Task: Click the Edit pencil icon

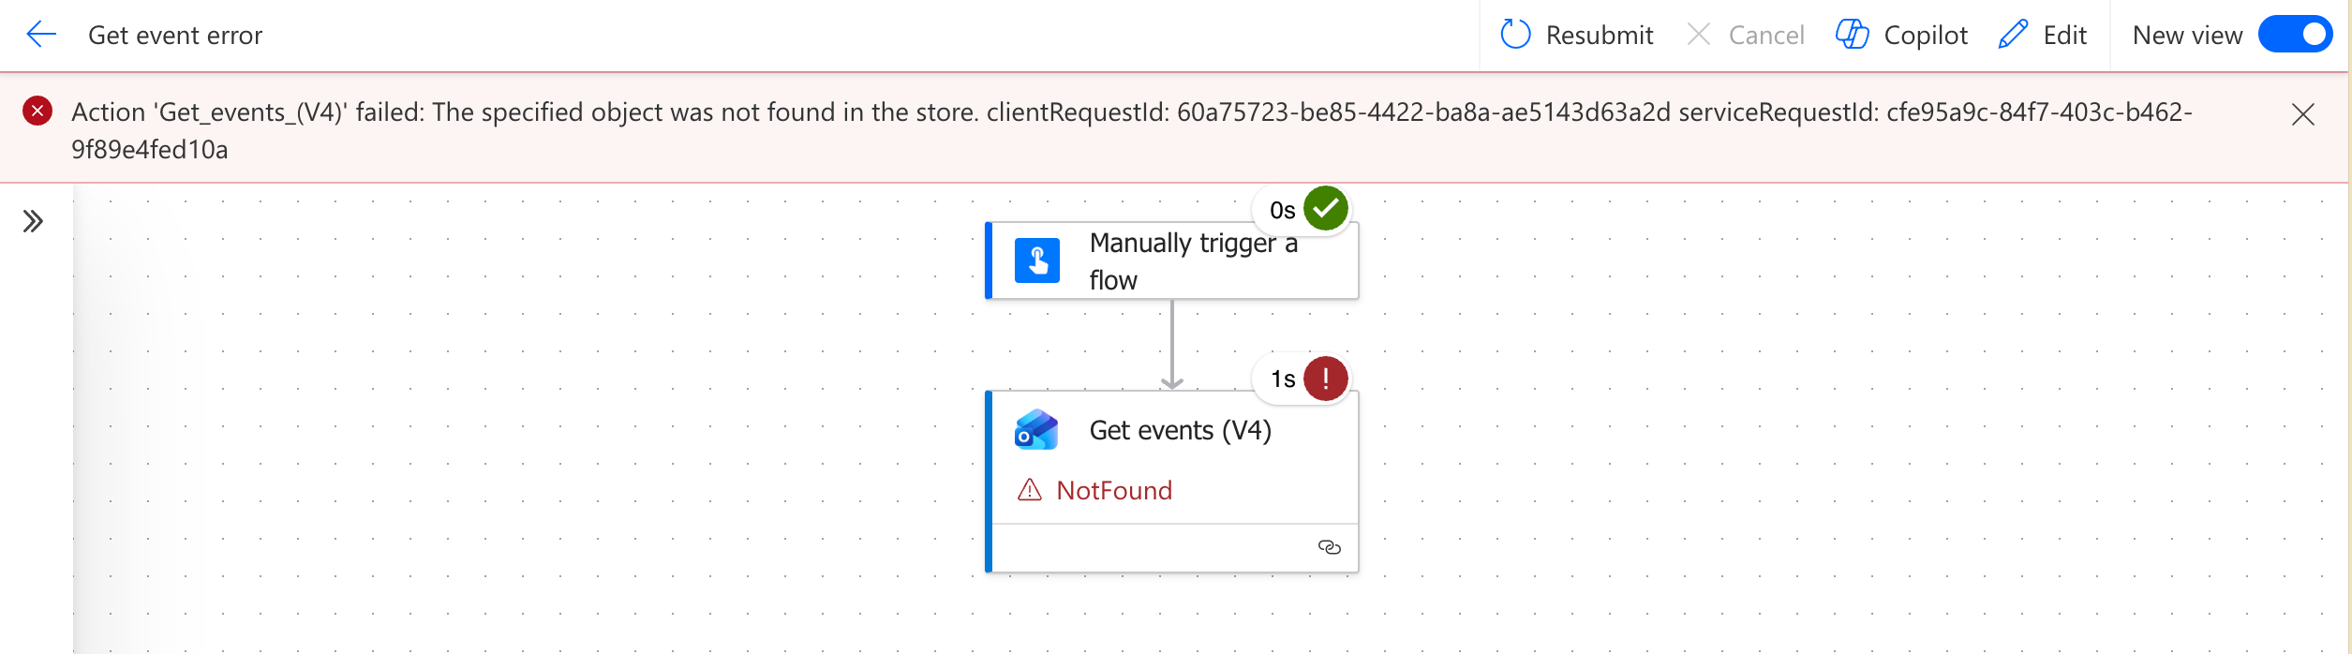Action: point(2013,36)
